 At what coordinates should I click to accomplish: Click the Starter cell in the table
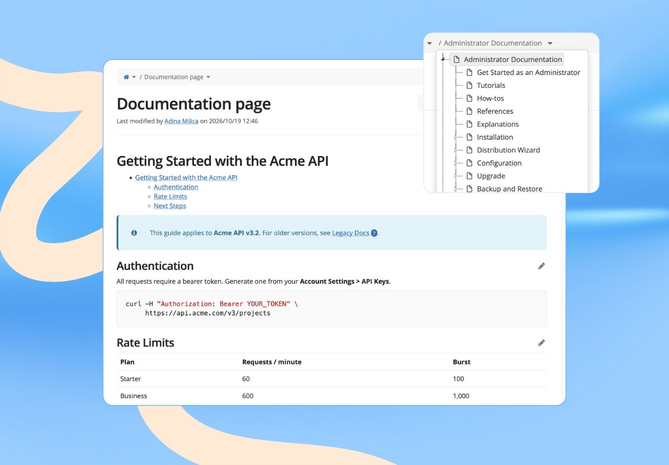[131, 379]
